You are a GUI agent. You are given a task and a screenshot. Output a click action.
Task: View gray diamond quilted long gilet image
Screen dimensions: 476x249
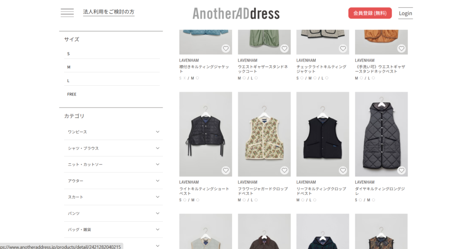(x=381, y=134)
